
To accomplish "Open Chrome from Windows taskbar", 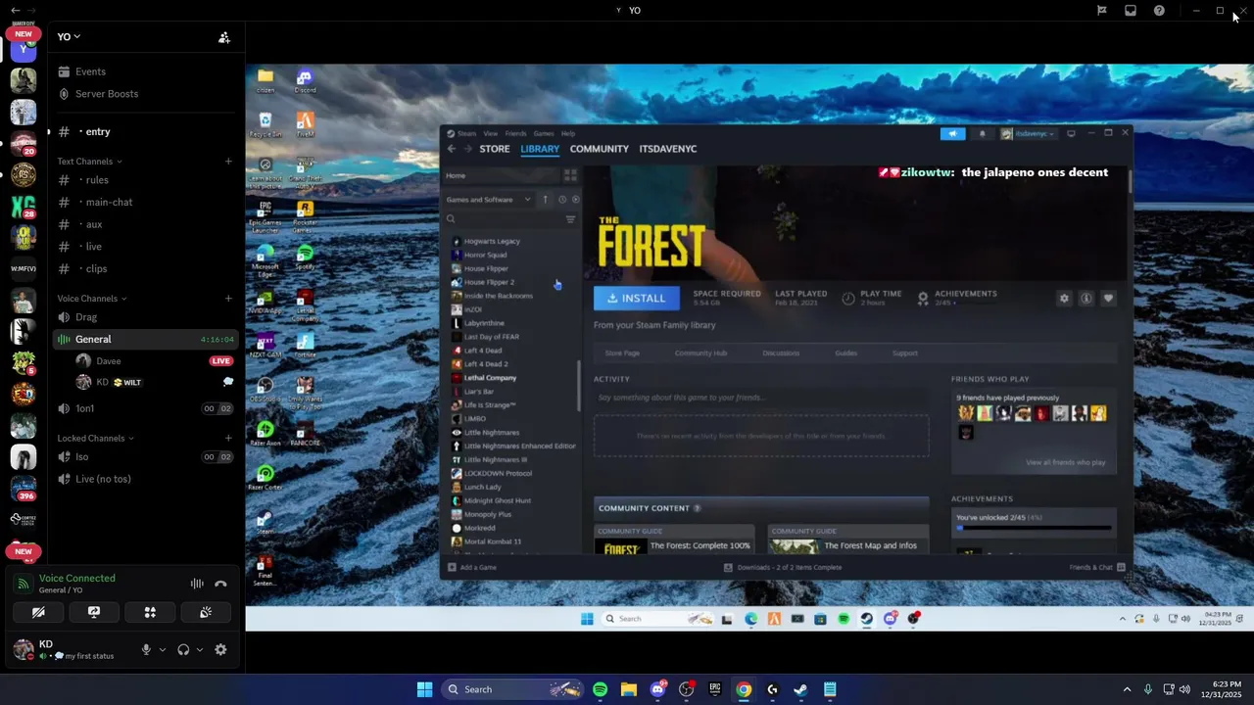I will (x=744, y=689).
